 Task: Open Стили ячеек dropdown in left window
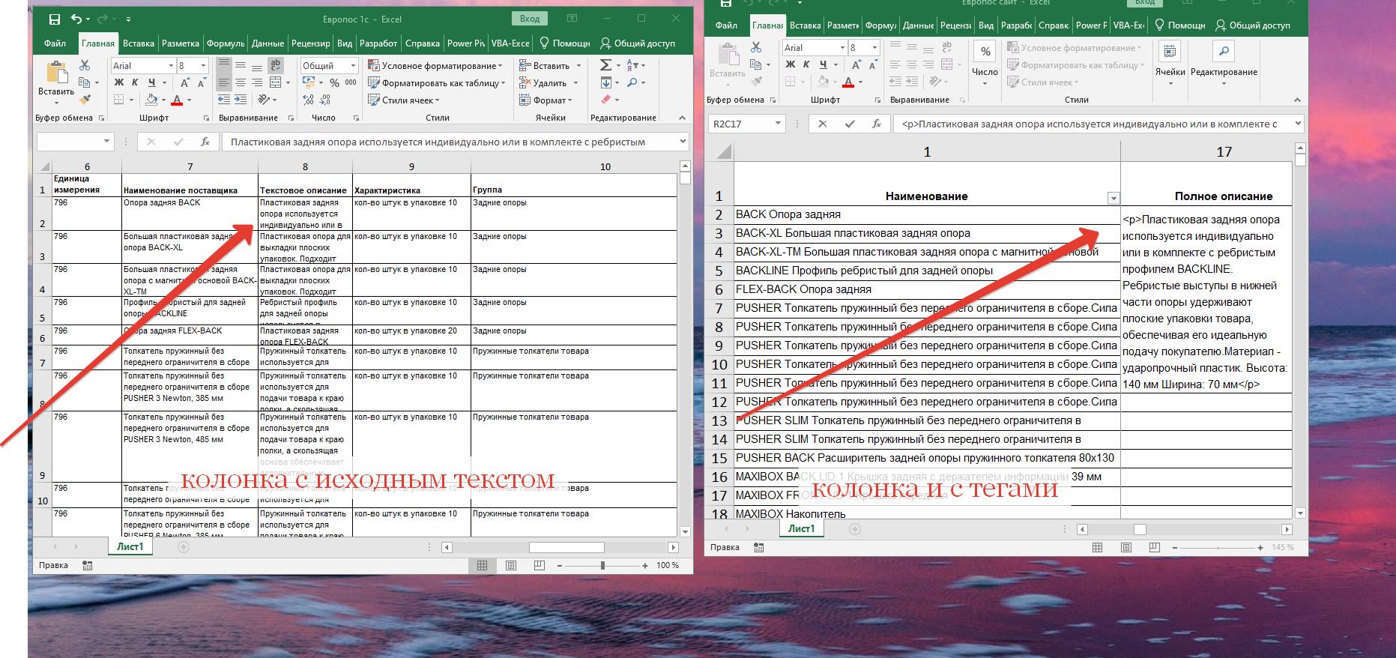404,100
